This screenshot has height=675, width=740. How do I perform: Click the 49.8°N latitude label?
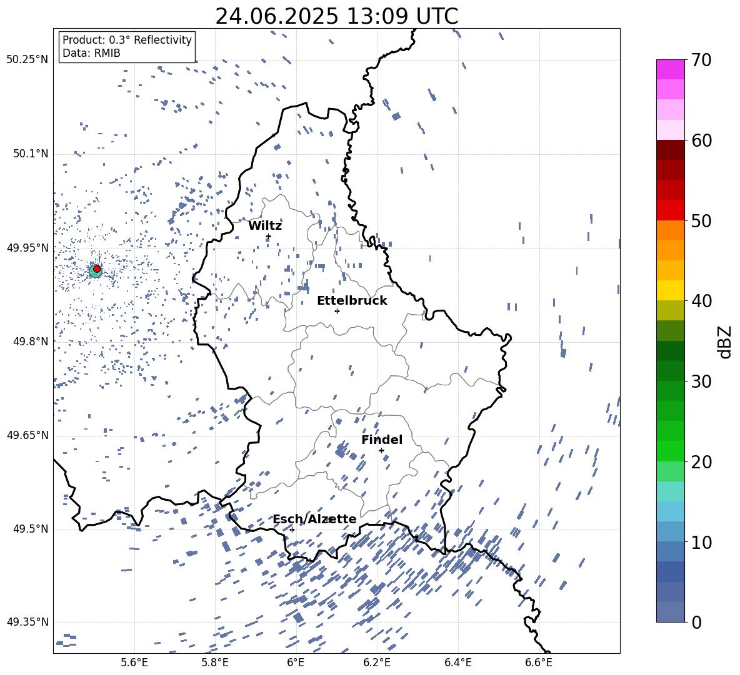(30, 342)
